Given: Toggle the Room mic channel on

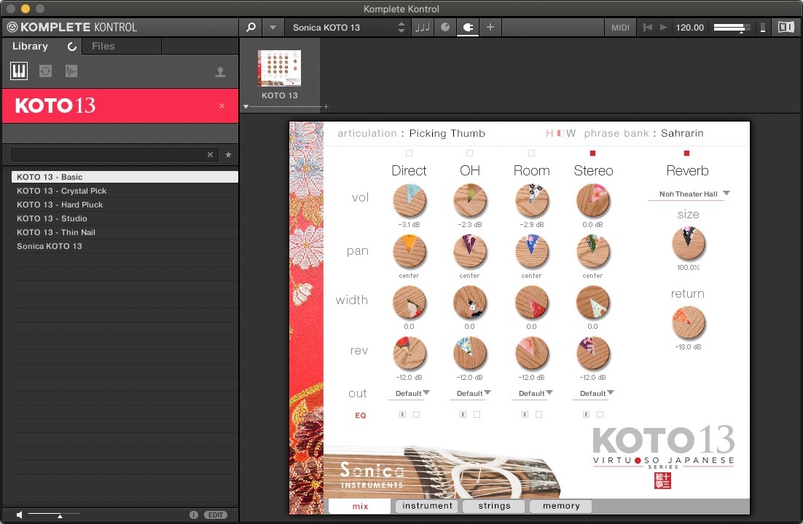Looking at the screenshot, I should pos(531,154).
